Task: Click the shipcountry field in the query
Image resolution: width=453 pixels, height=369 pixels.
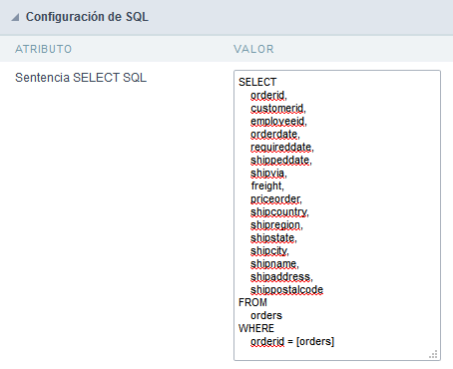Action: tap(279, 212)
